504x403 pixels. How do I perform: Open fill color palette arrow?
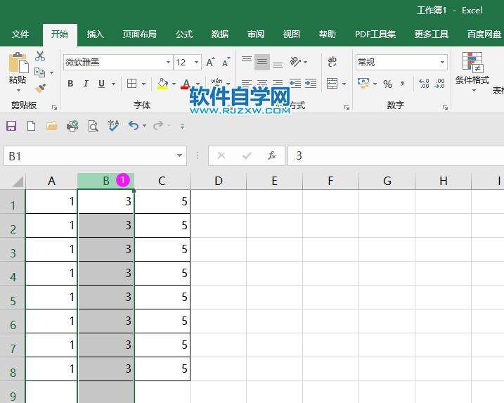click(174, 84)
